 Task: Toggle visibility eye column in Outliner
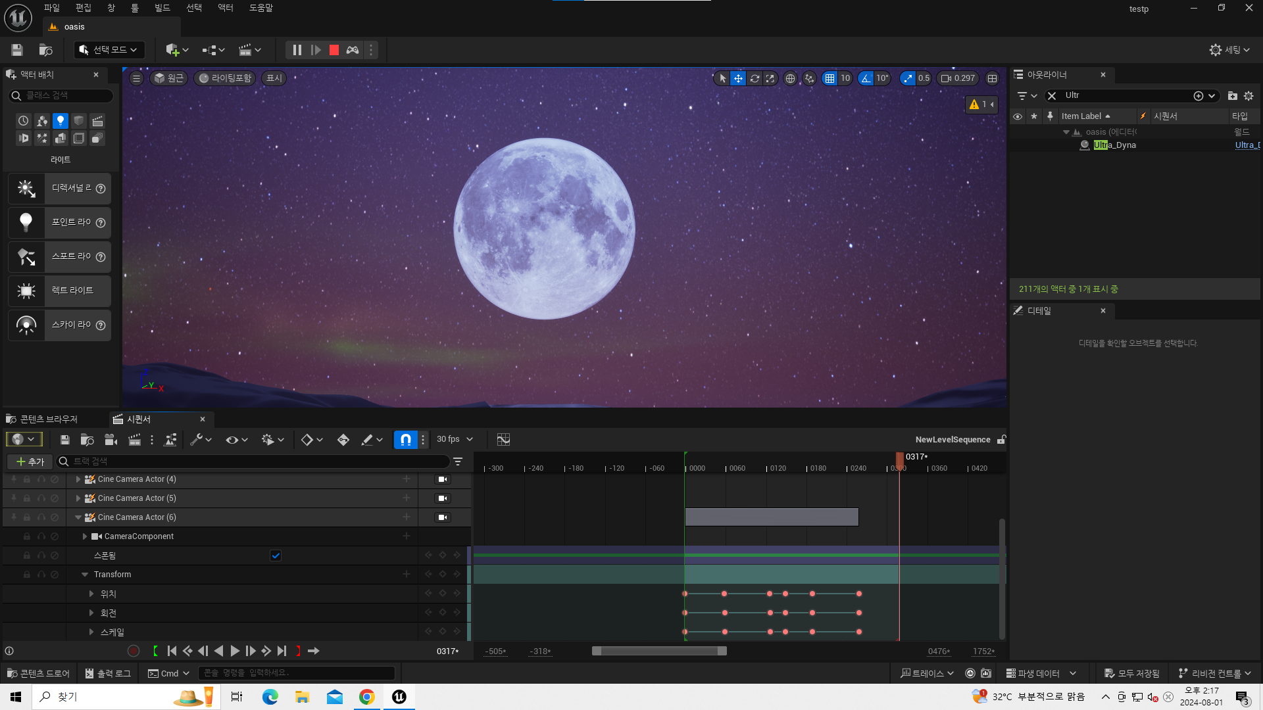(x=1018, y=116)
